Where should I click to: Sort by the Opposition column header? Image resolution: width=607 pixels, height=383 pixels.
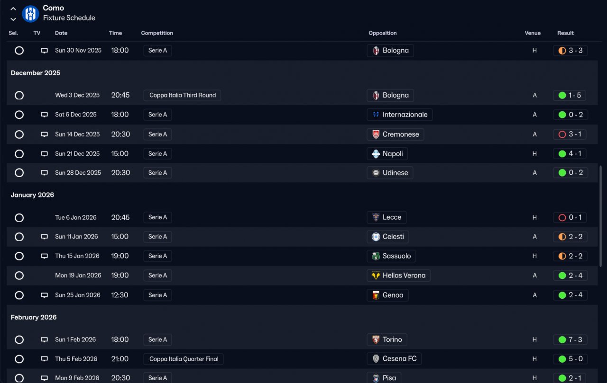pyautogui.click(x=383, y=33)
